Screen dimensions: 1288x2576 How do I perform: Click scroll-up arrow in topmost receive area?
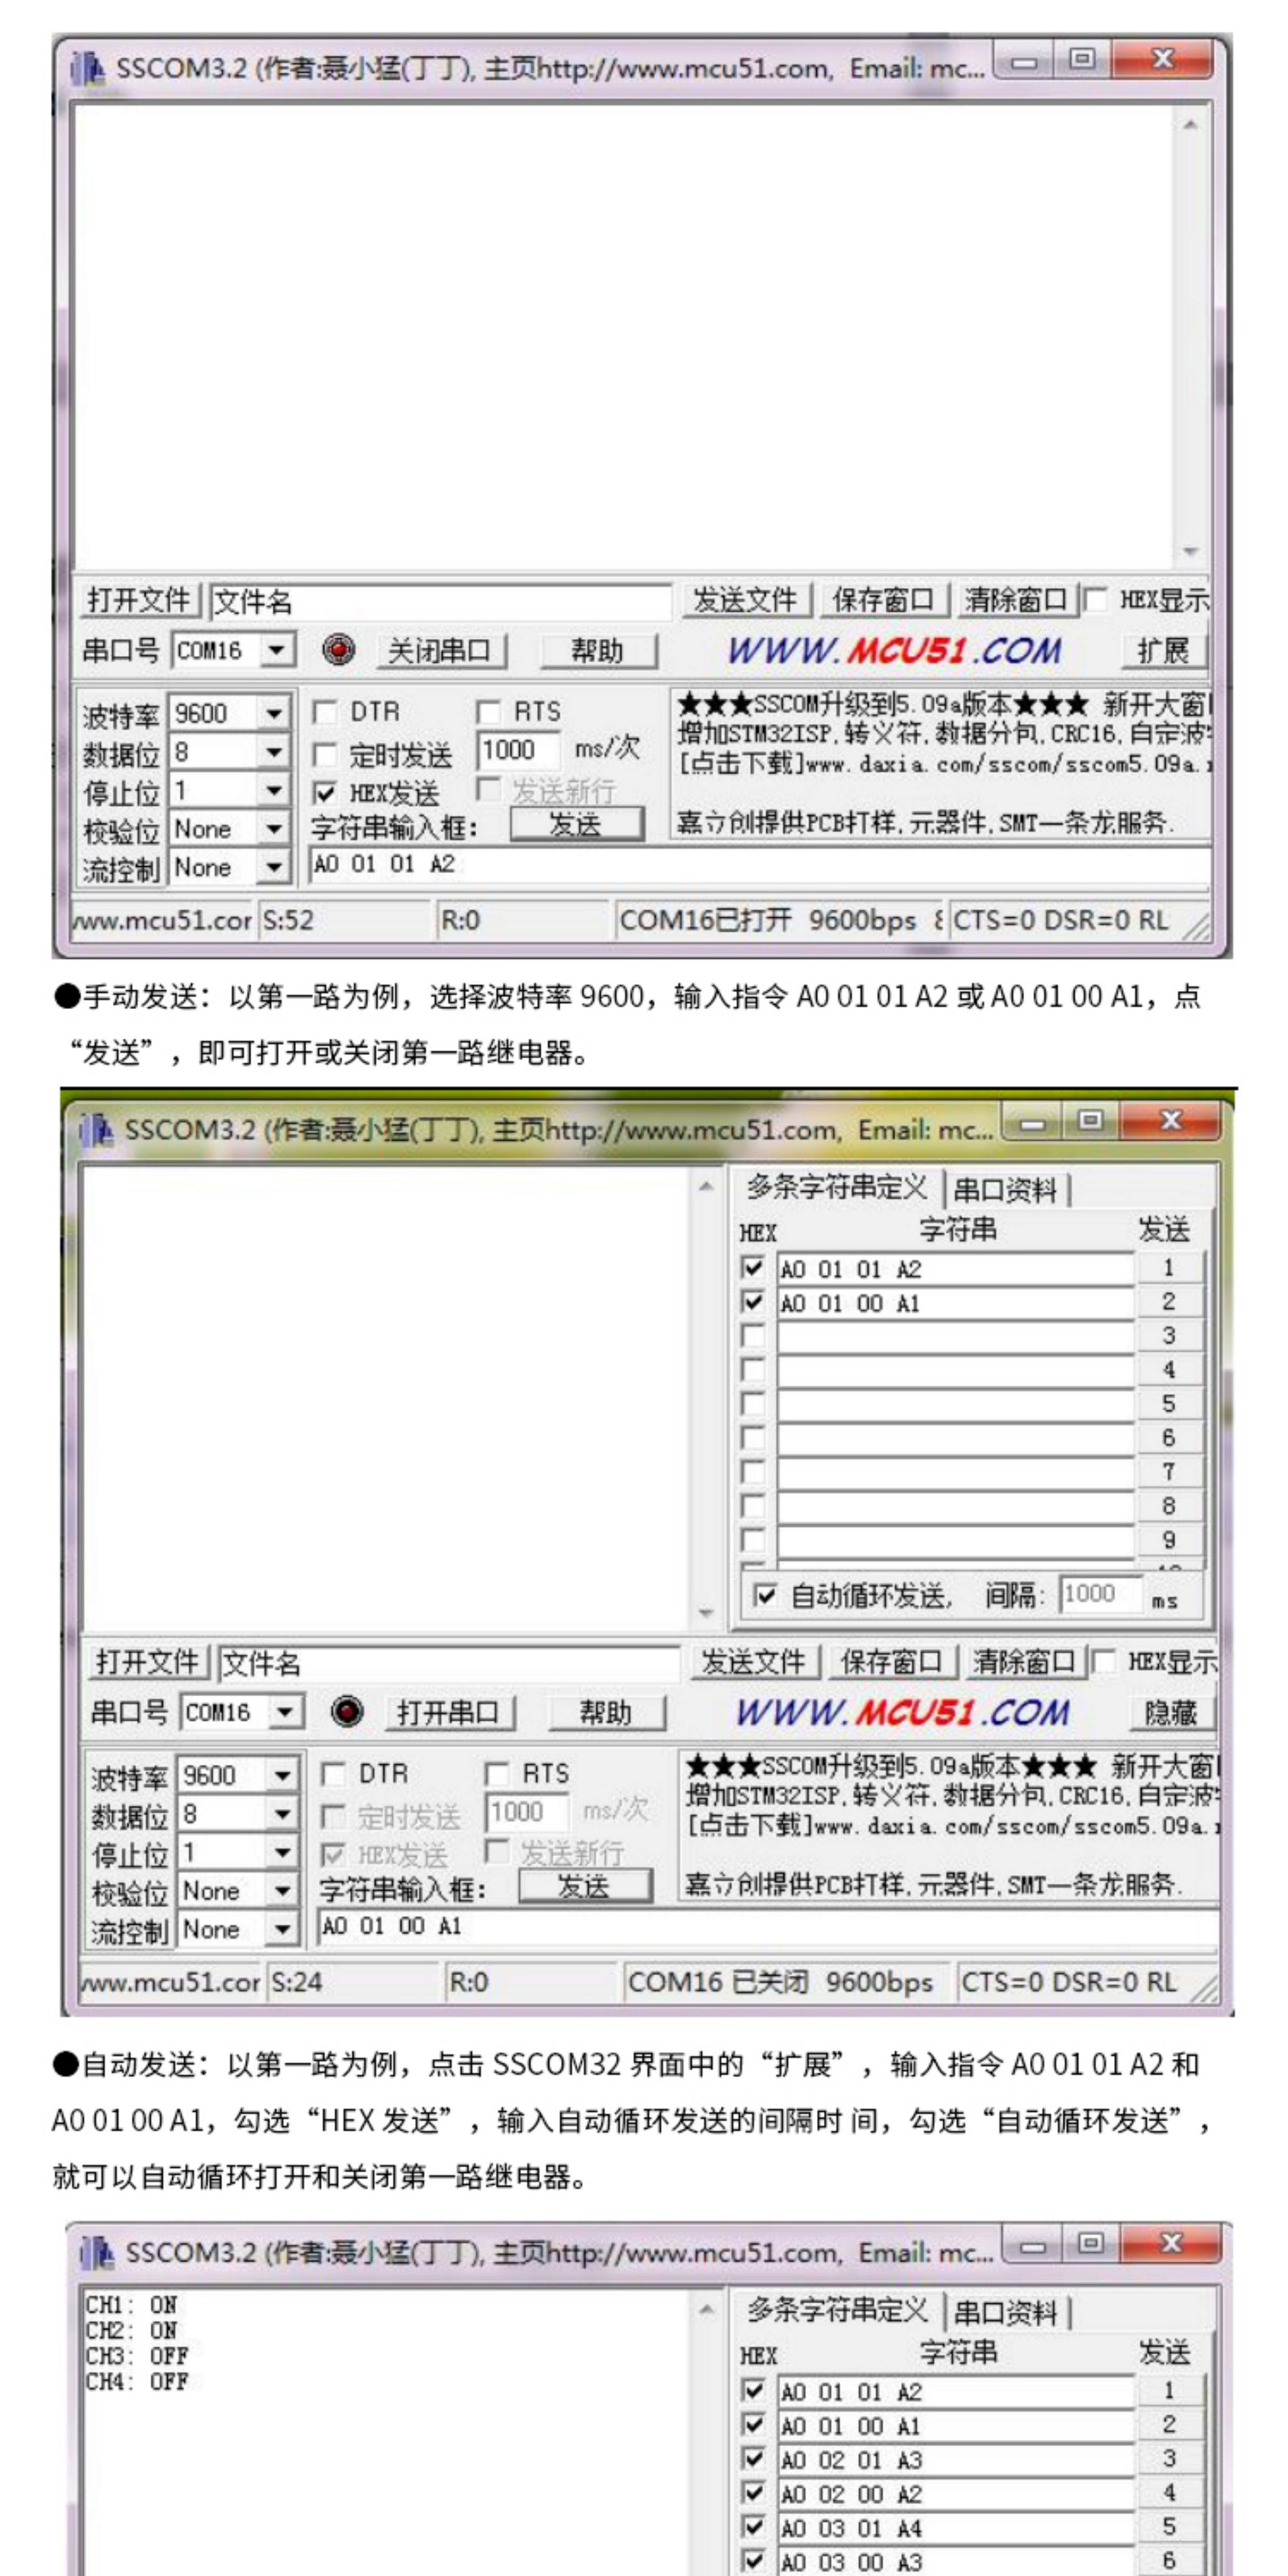[x=1190, y=125]
